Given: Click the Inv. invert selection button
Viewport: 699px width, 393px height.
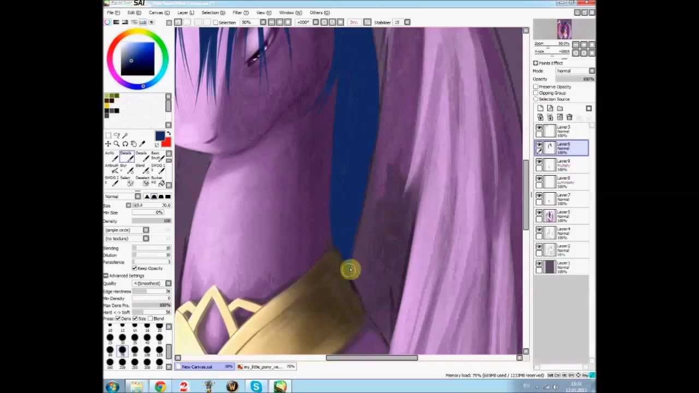Looking at the screenshot, I should (x=354, y=22).
